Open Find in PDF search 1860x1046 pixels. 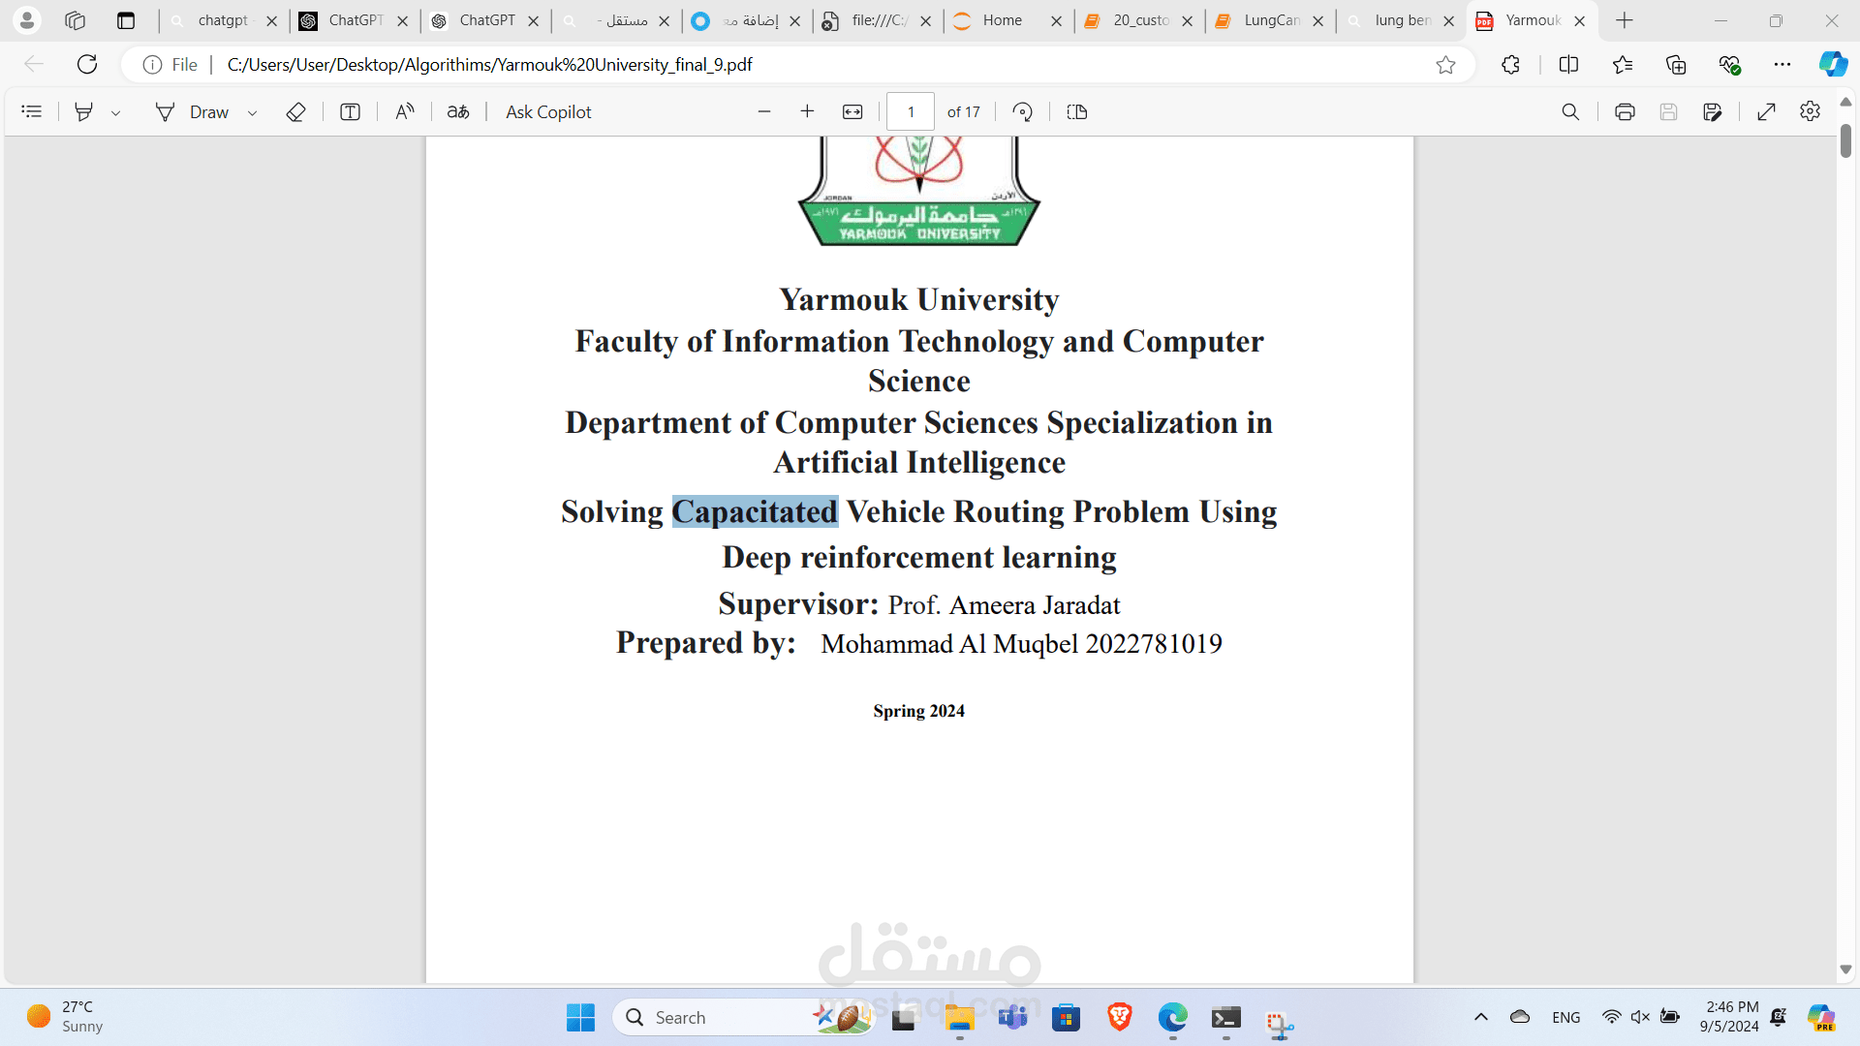[1570, 112]
